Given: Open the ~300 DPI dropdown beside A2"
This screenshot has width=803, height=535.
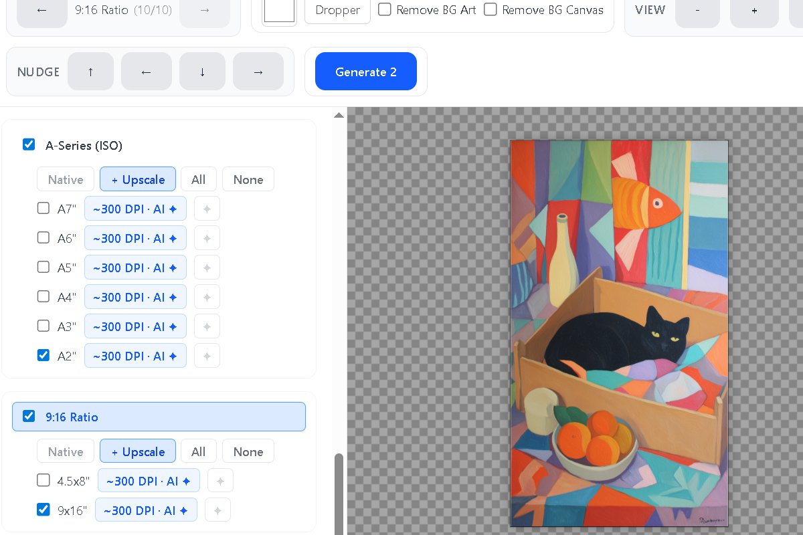Looking at the screenshot, I should (x=135, y=355).
